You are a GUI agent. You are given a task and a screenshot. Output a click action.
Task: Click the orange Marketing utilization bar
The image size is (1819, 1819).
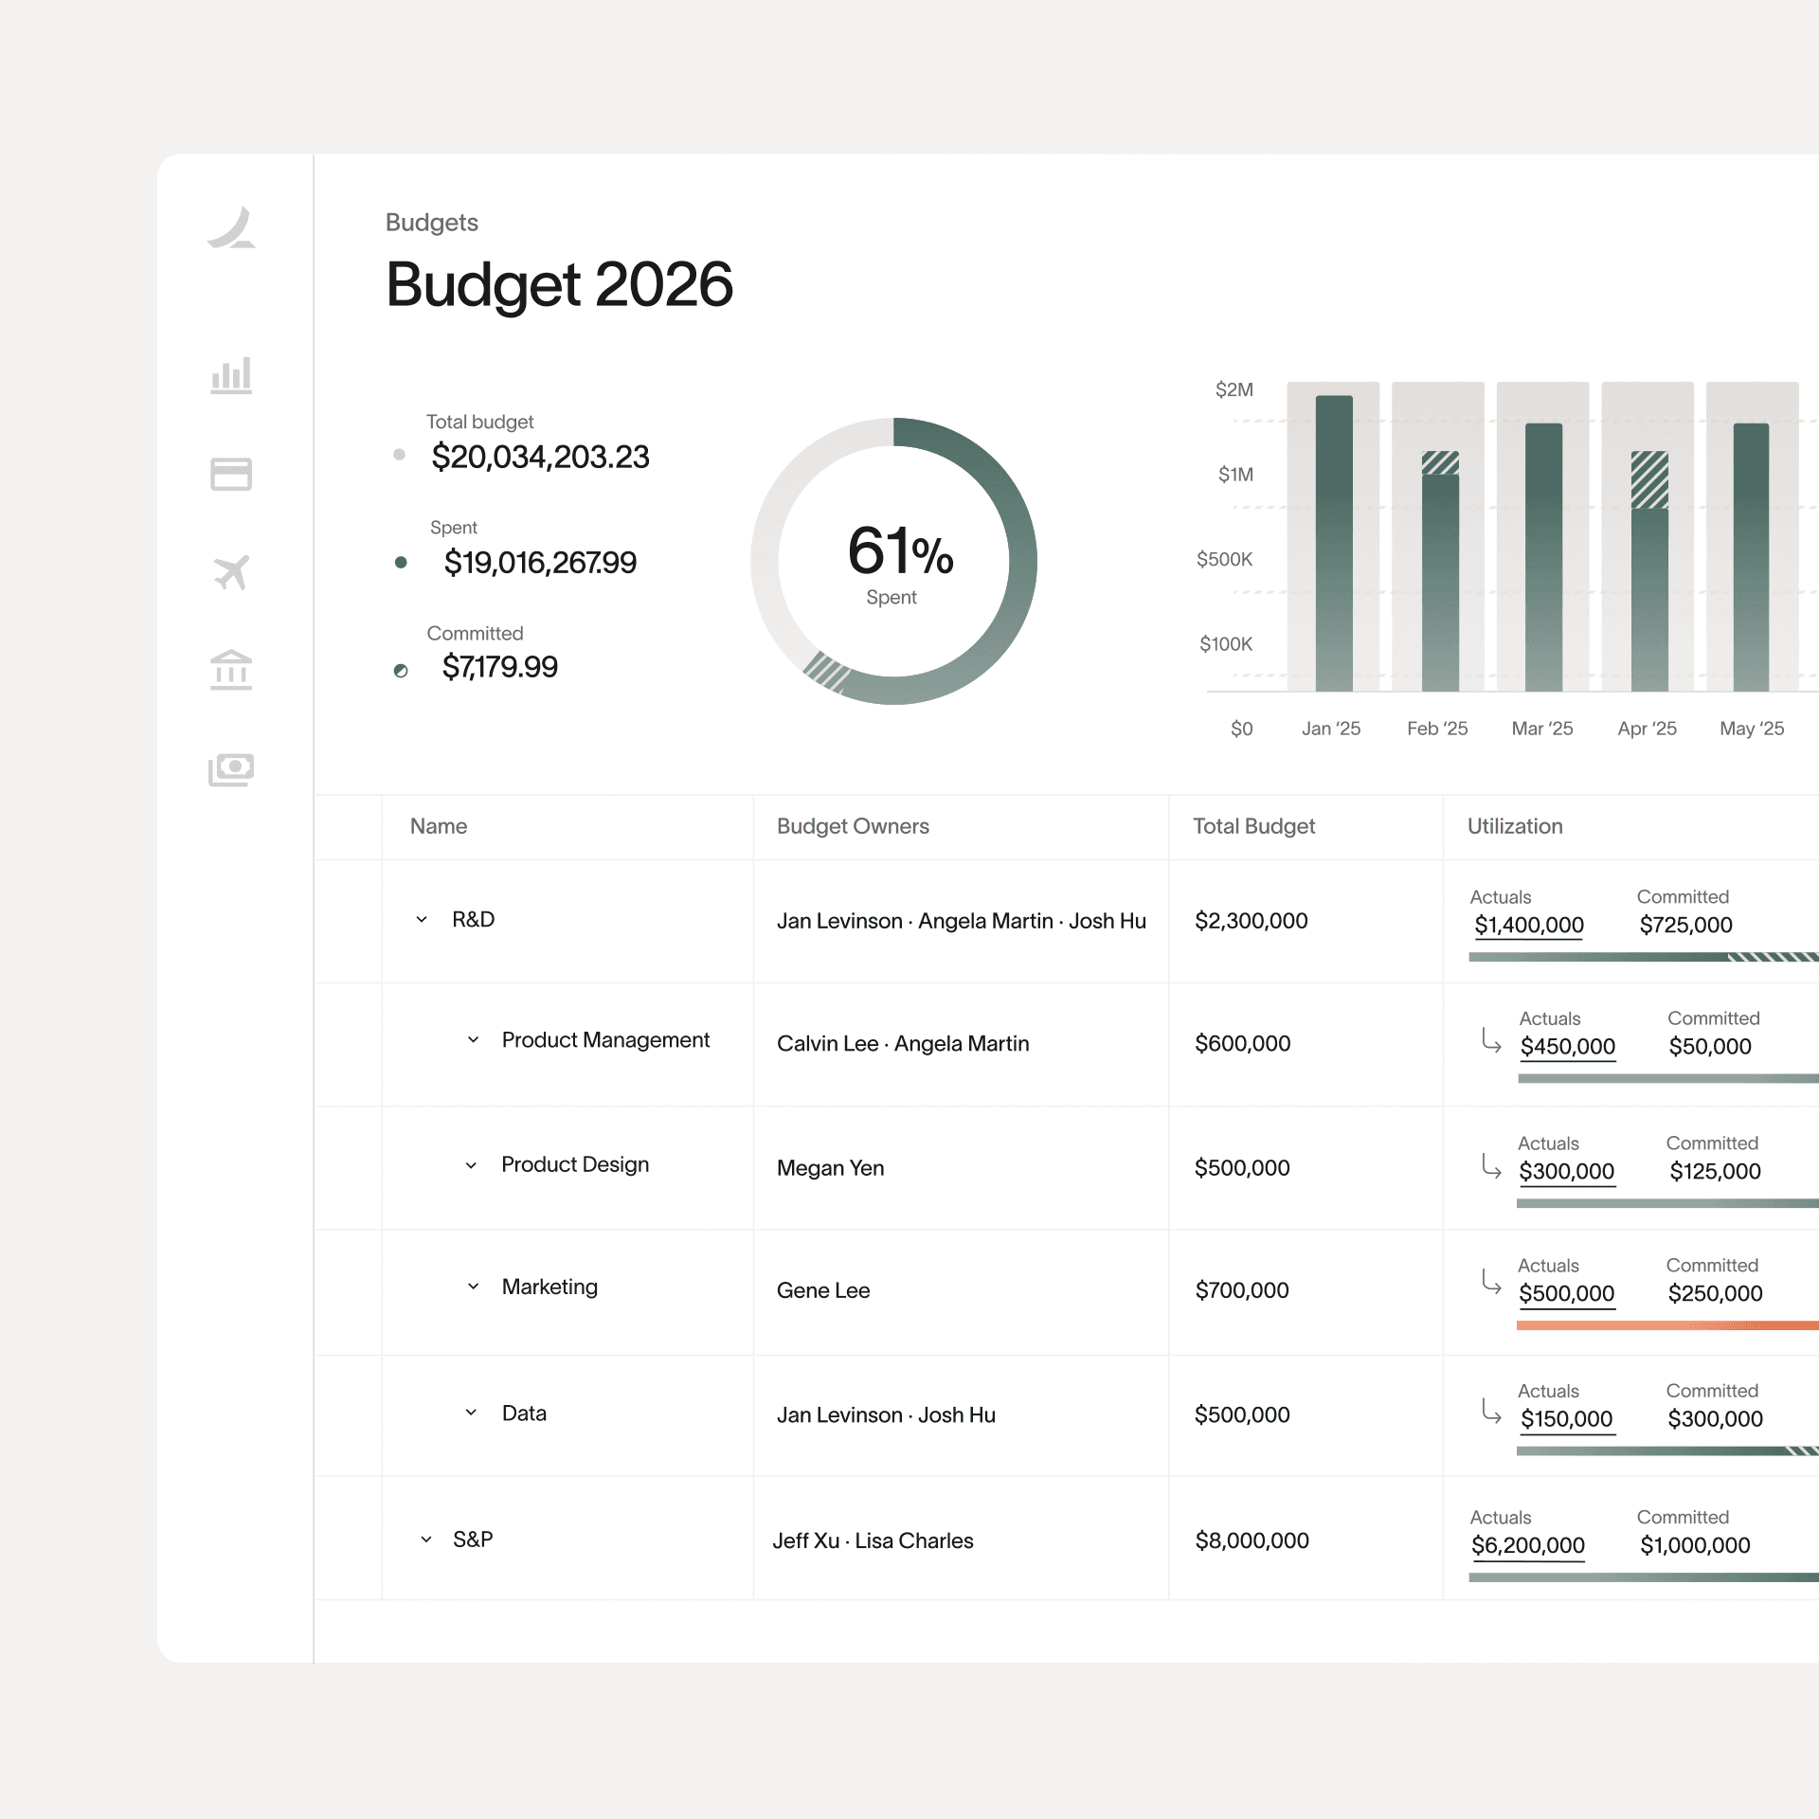point(1667,1325)
